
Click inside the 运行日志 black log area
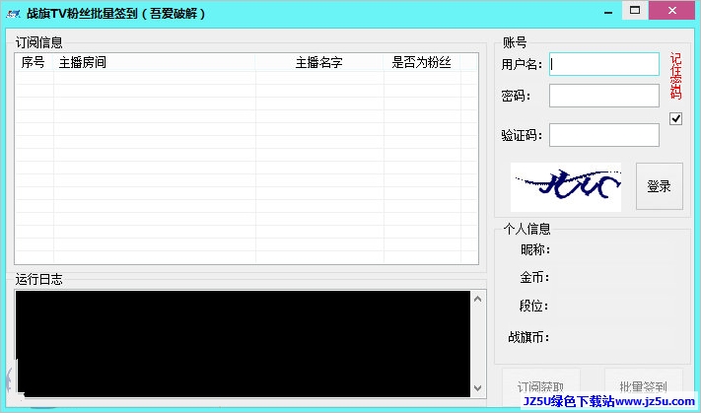click(243, 343)
